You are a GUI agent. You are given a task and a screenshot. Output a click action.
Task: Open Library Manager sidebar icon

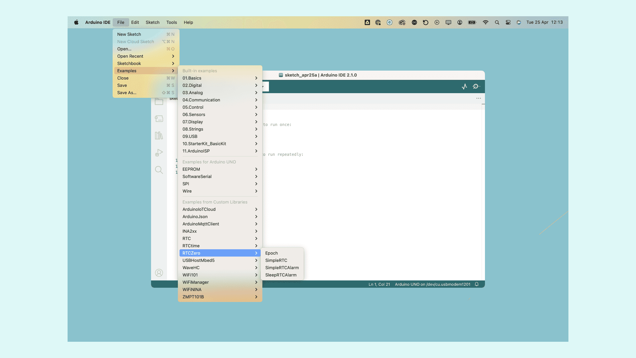pos(159,136)
